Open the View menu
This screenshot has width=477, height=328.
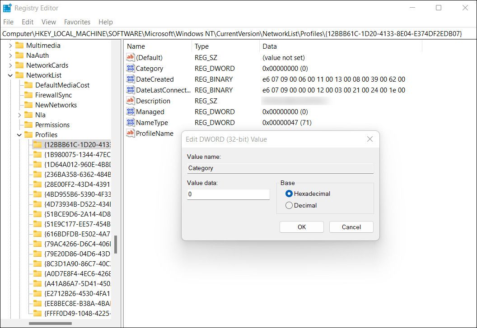[x=49, y=22]
